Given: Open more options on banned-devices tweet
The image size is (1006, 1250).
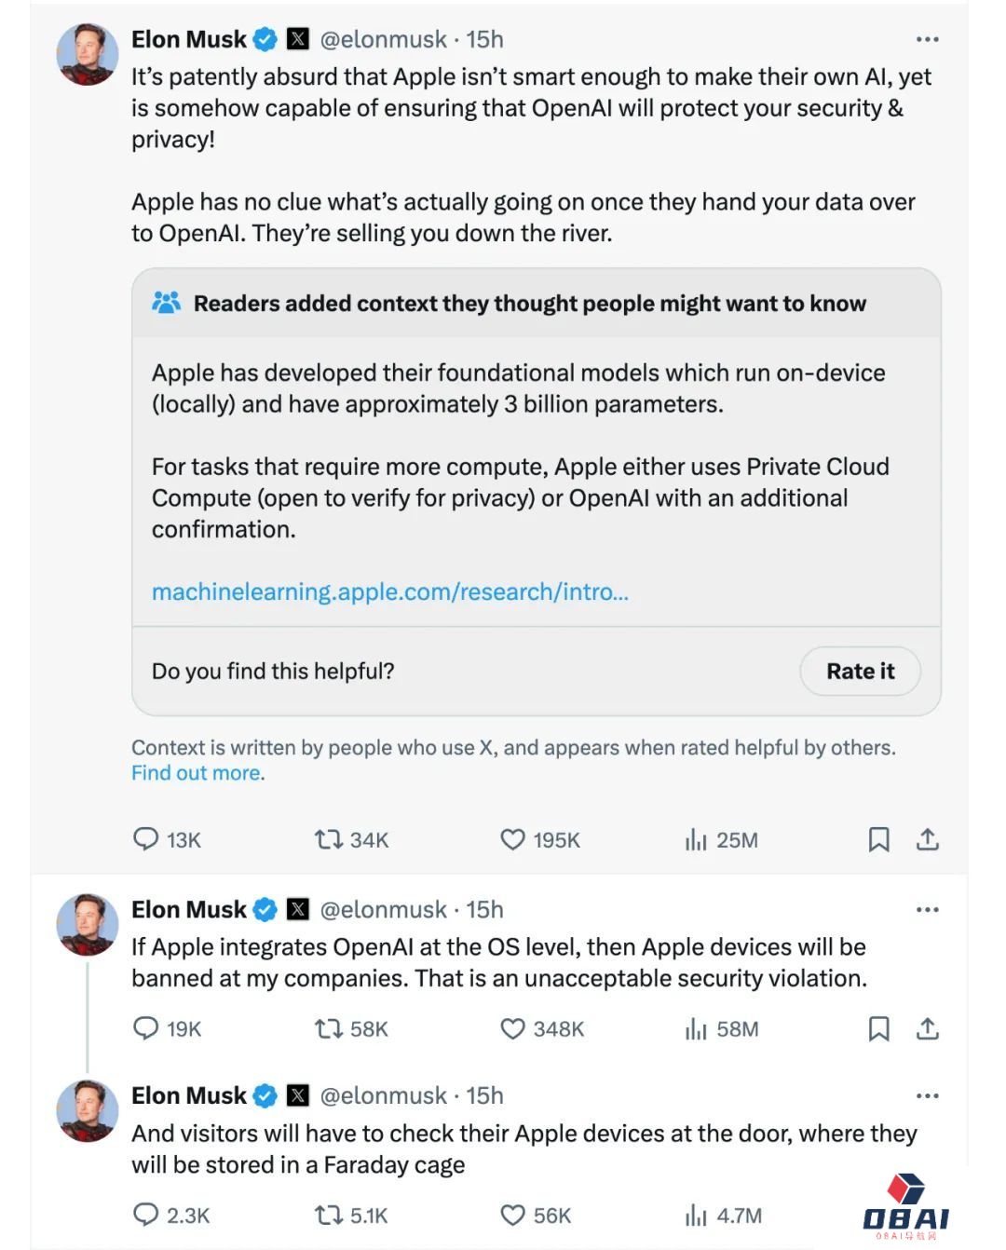Looking at the screenshot, I should [x=927, y=909].
